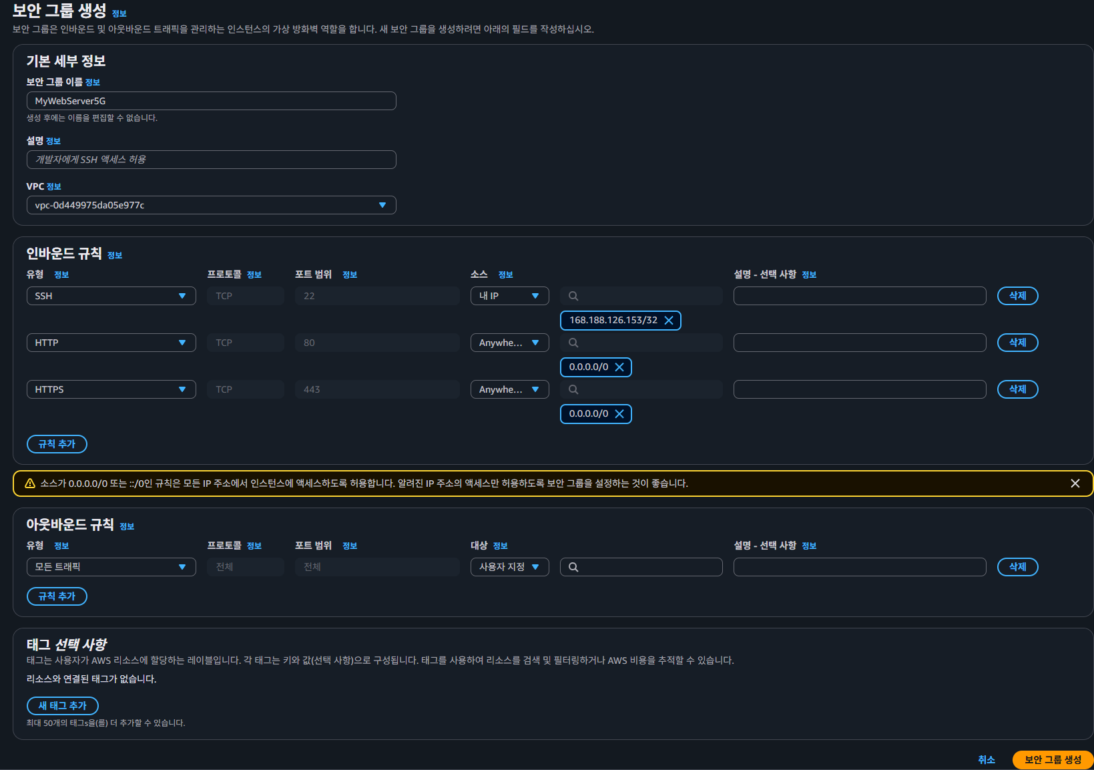Open the HTTPS type dropdown
The height and width of the screenshot is (770, 1094).
111,389
